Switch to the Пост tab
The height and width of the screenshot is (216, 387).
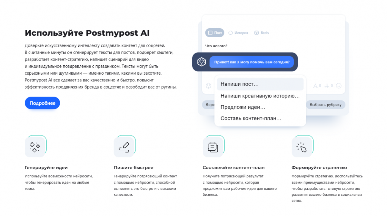click(215, 33)
